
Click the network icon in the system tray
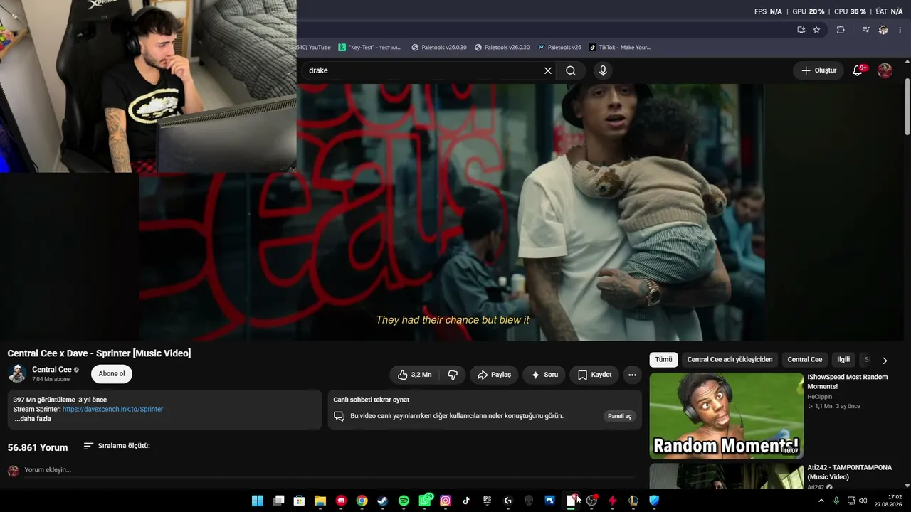click(x=851, y=501)
